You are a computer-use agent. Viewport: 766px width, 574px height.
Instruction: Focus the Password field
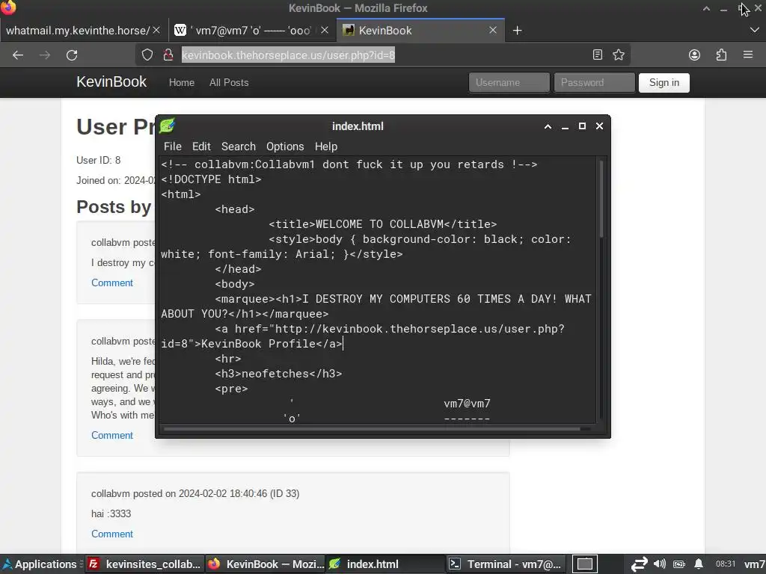594,82
